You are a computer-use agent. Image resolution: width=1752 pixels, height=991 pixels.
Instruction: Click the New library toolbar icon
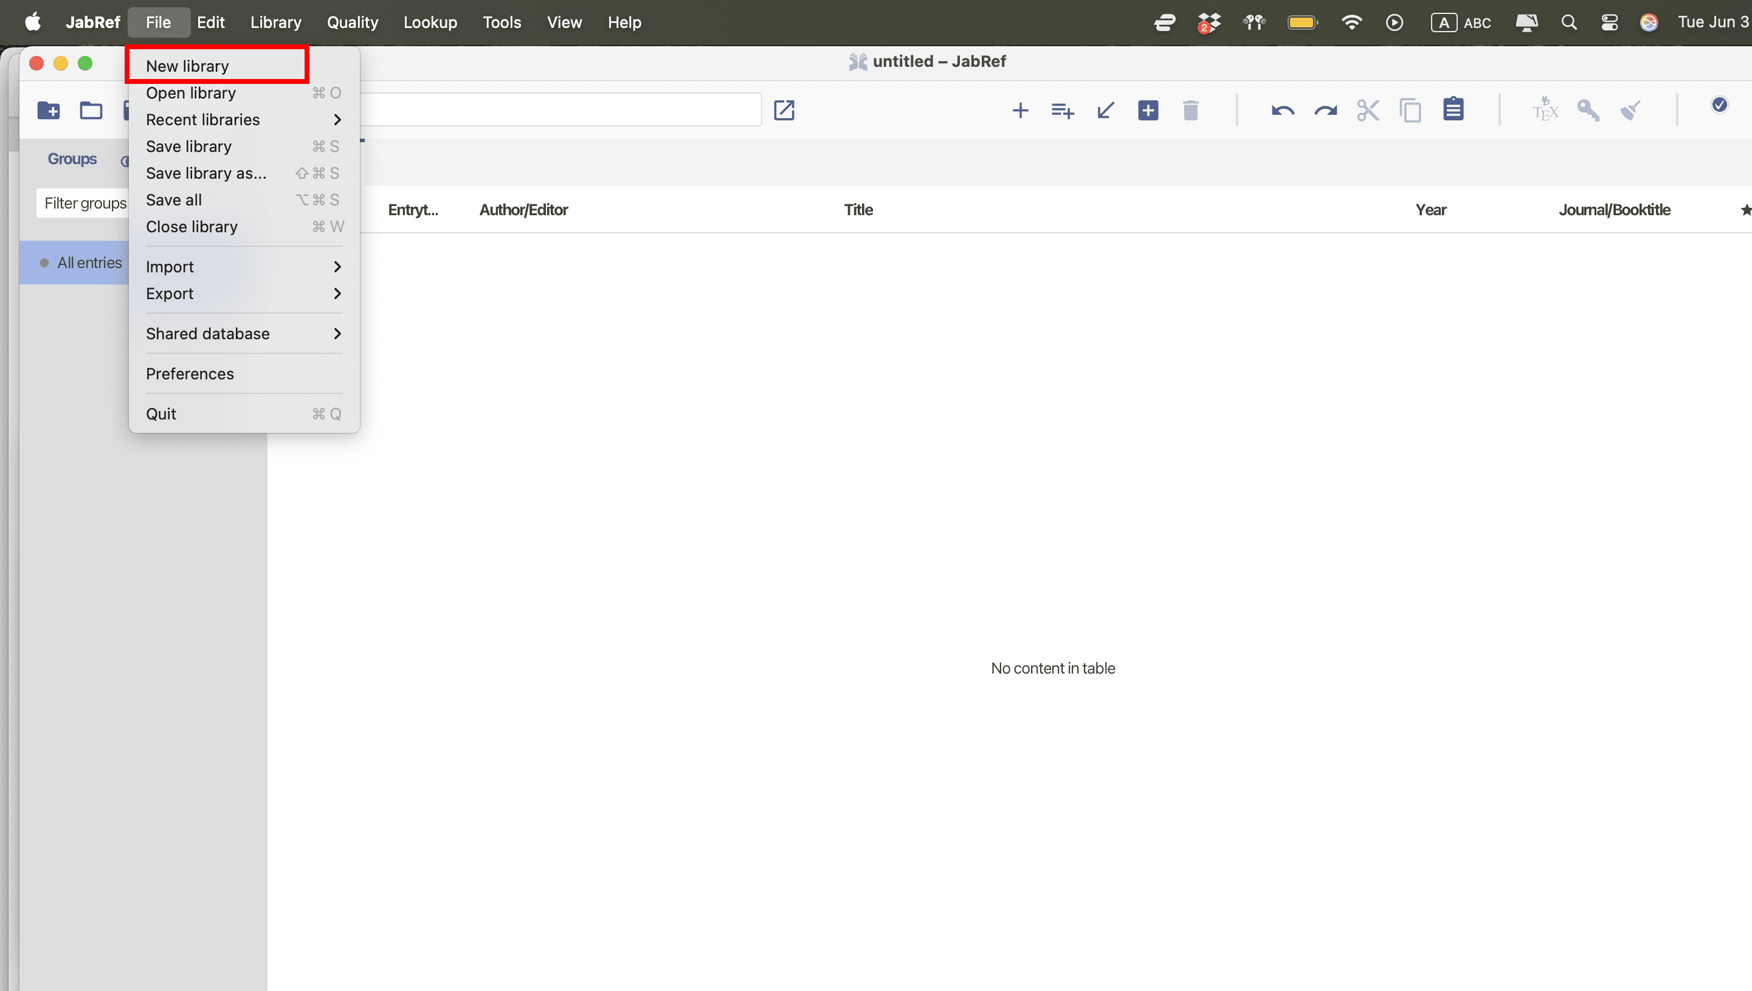48,110
